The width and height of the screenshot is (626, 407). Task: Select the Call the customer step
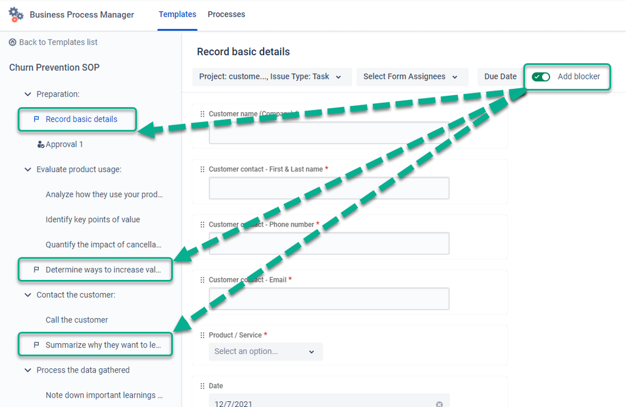(76, 320)
